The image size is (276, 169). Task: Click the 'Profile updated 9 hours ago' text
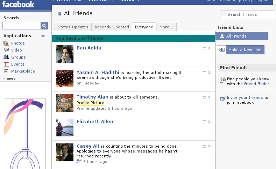tap(104, 108)
